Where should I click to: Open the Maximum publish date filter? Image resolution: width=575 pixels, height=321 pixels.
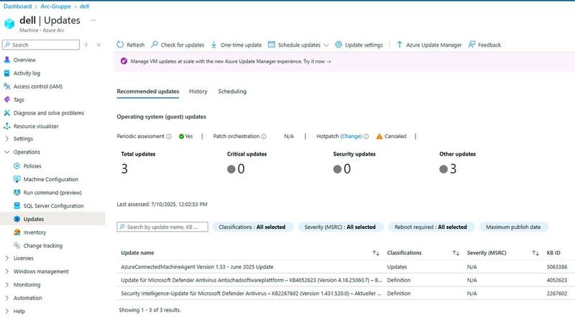[513, 227]
